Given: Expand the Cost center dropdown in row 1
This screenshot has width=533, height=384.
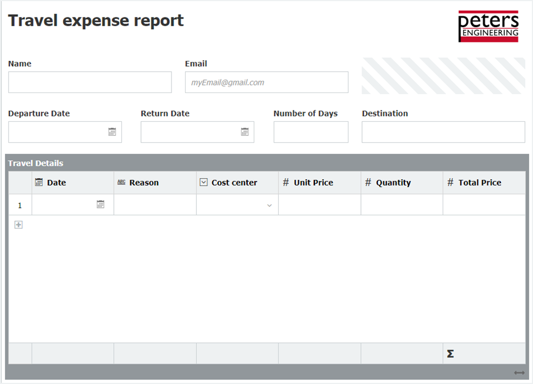Looking at the screenshot, I should 269,205.
